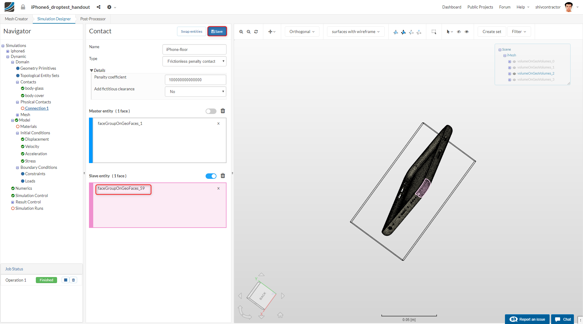Toggle visibility of volumeOnGeoVolumes_2

pyautogui.click(x=514, y=74)
